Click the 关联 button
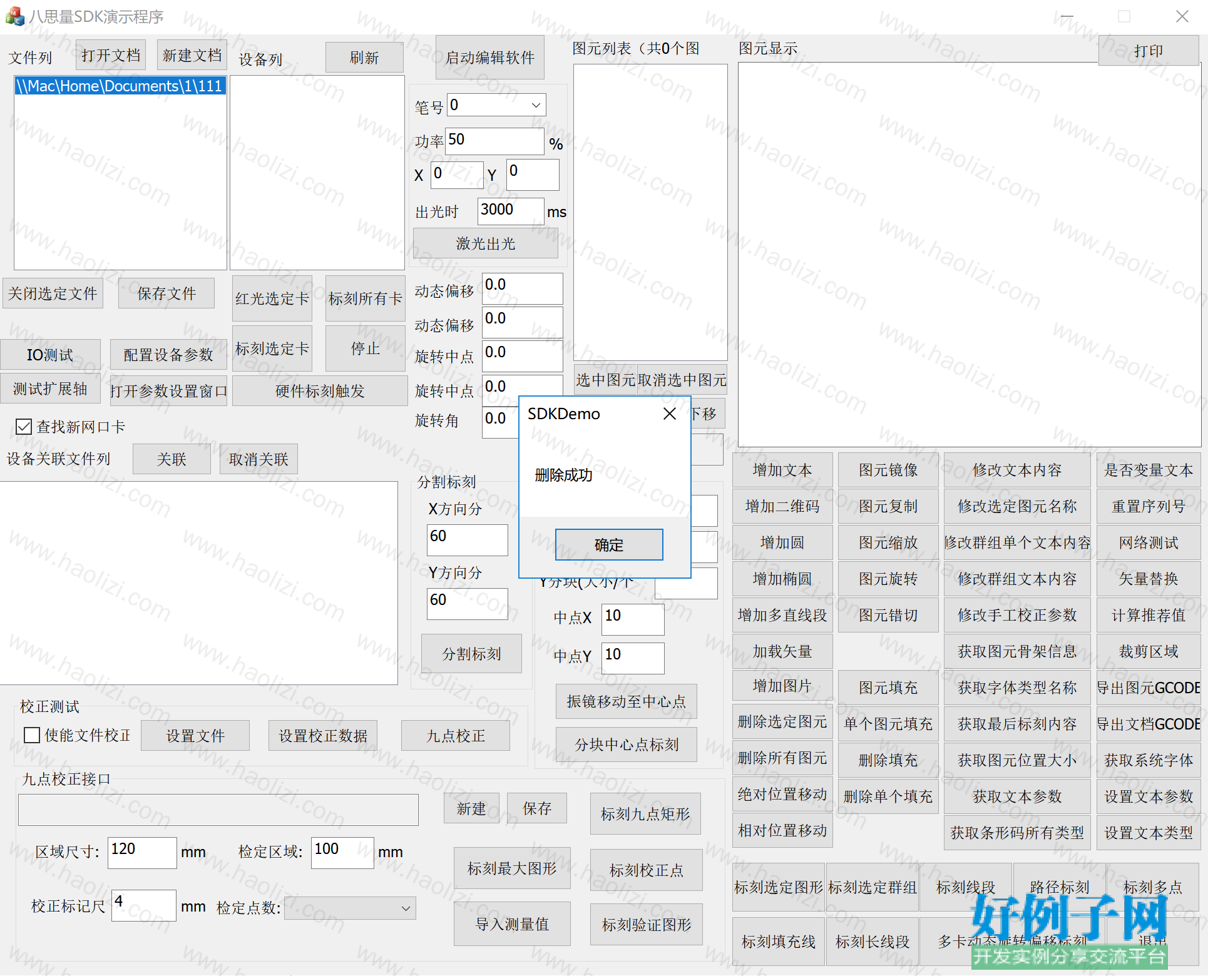 pyautogui.click(x=171, y=459)
